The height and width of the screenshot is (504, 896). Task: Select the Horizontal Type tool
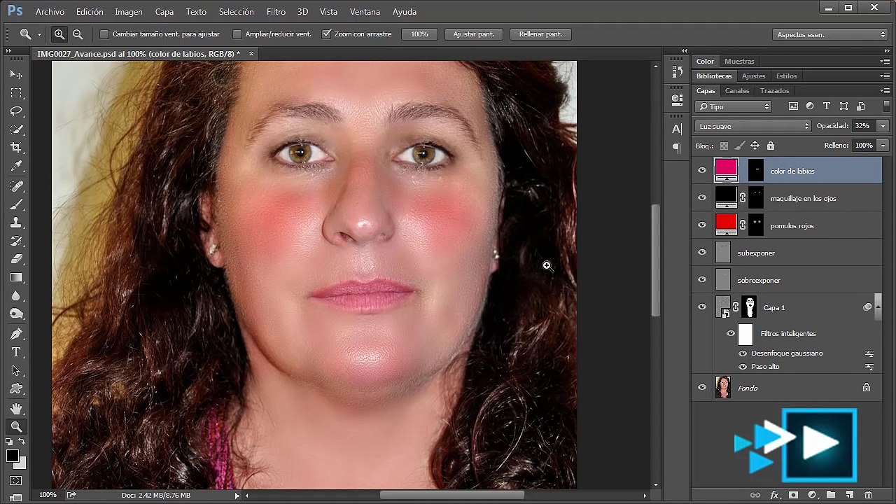[16, 352]
